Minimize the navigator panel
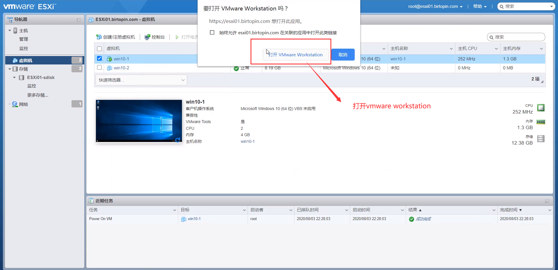Viewport: 558px width, 270px height. click(x=78, y=20)
